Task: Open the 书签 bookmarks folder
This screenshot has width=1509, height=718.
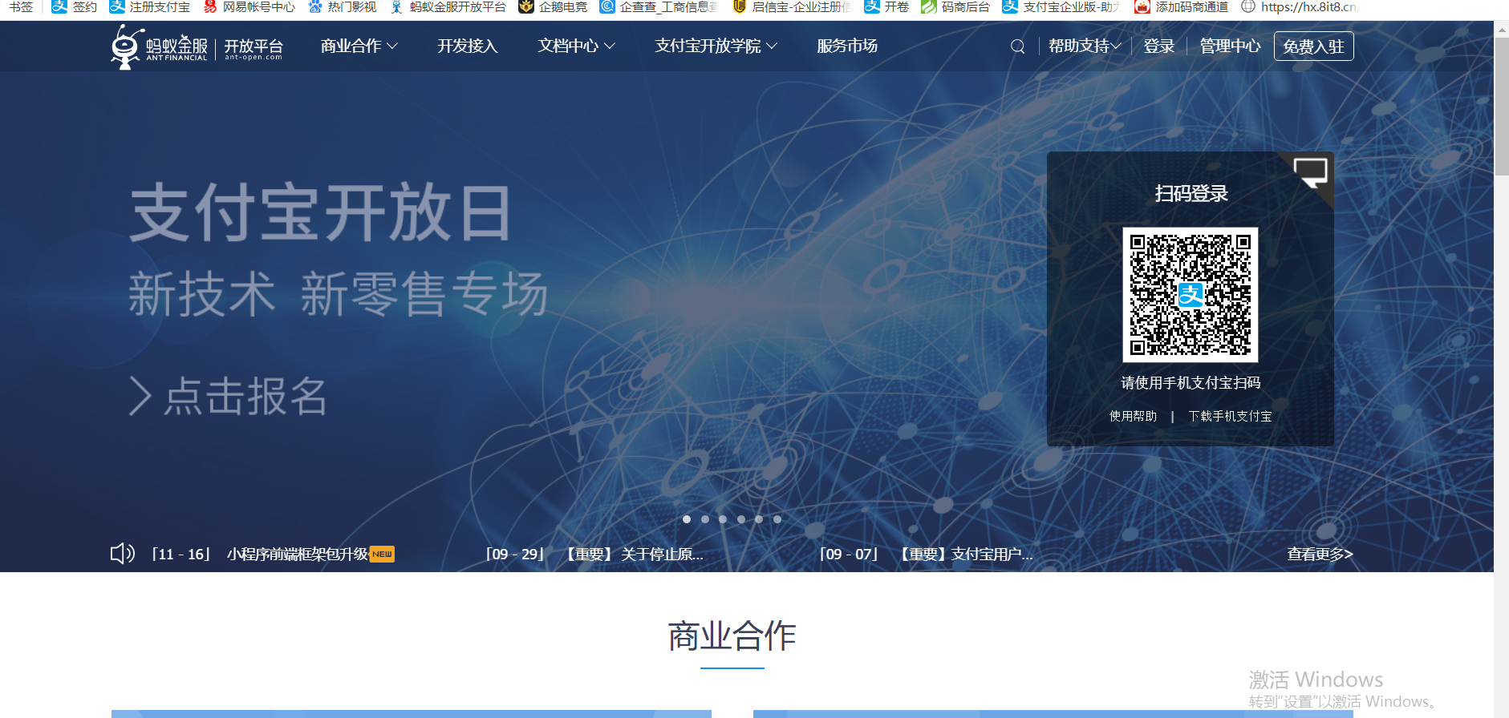Action: pyautogui.click(x=22, y=7)
